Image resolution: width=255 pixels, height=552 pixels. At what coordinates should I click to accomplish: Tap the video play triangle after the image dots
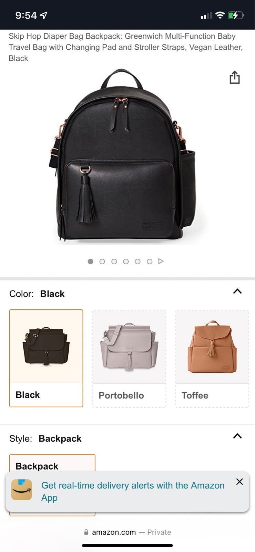click(161, 261)
